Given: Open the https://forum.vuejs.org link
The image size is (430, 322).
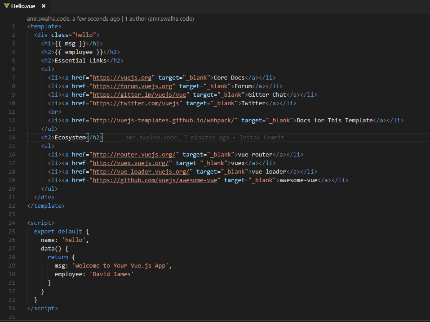Looking at the screenshot, I should 133,86.
